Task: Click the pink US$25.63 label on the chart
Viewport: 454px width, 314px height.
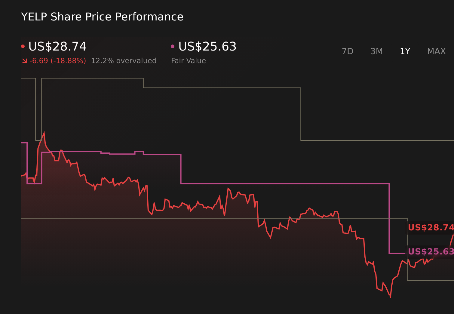Action: (x=431, y=251)
